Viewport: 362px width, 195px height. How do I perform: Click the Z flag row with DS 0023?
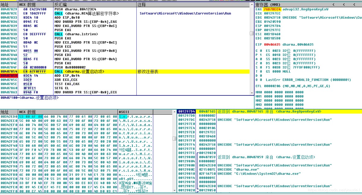pyautogui.click(x=285, y=63)
